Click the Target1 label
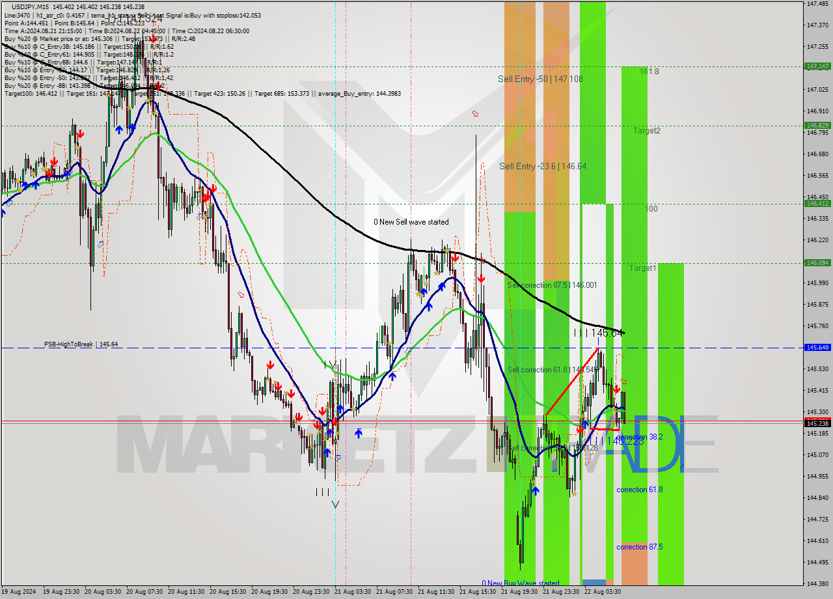 (643, 268)
